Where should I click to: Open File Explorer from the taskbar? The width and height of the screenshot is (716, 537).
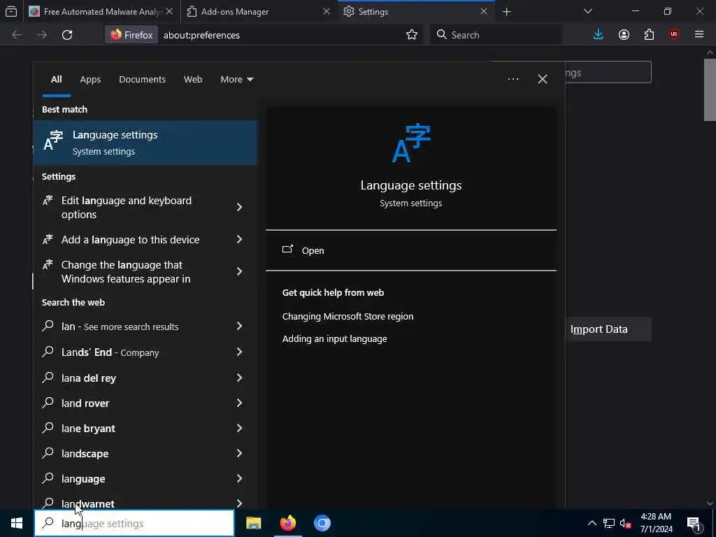[x=253, y=523]
